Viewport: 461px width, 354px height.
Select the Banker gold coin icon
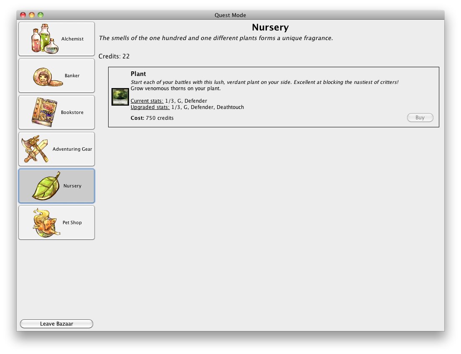47,76
